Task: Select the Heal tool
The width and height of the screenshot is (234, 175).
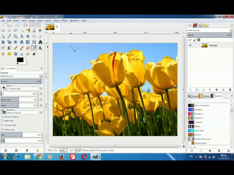Action: click(9, 54)
